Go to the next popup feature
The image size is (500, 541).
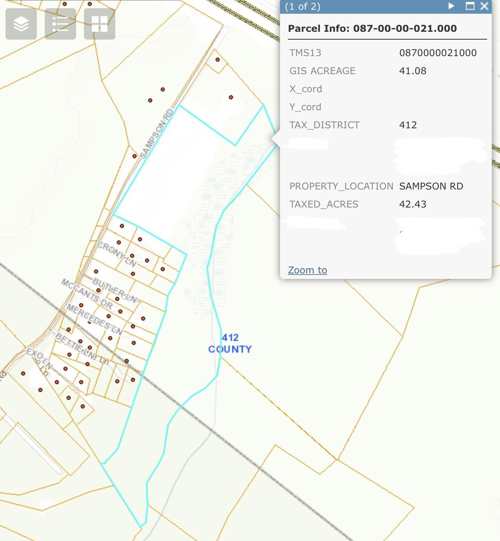pyautogui.click(x=451, y=6)
